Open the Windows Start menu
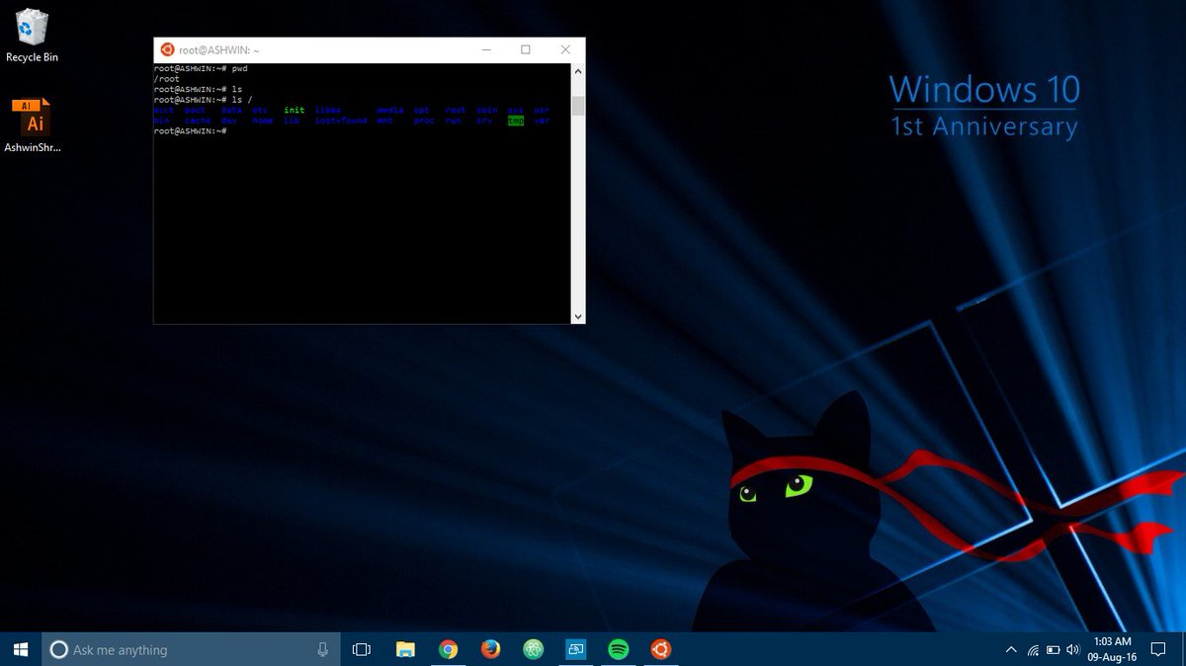Screen dimensions: 1186x666 point(21,649)
